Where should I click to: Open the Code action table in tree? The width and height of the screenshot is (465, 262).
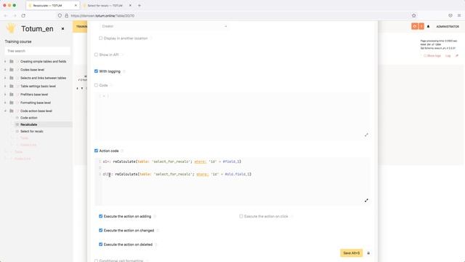29,118
